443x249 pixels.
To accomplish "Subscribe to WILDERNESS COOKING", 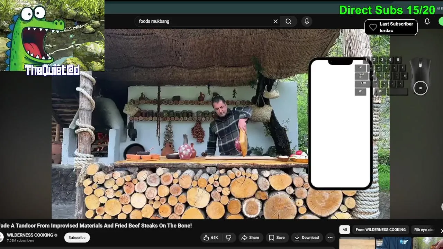I will point(77,238).
